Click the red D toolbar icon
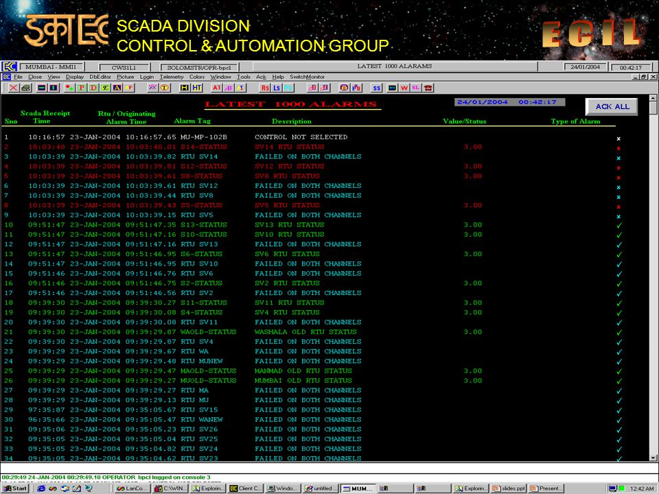This screenshot has width=659, height=494. point(93,88)
